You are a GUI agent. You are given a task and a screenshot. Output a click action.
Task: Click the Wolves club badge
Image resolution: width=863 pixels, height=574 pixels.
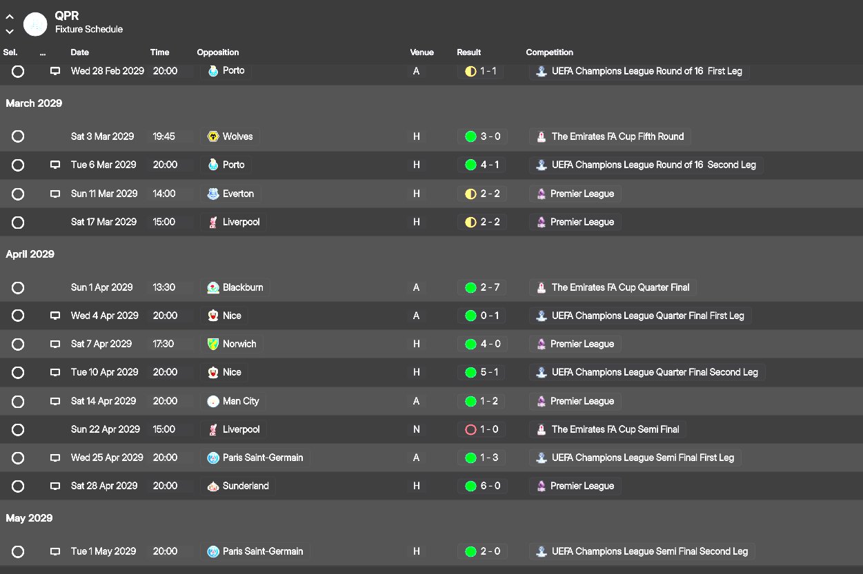tap(213, 136)
